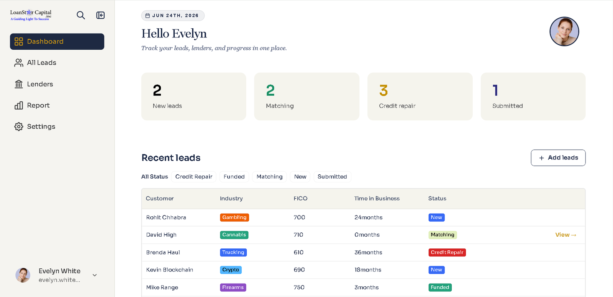This screenshot has height=297, width=613.
Task: Click the search magnifier icon
Action: pyautogui.click(x=80, y=15)
